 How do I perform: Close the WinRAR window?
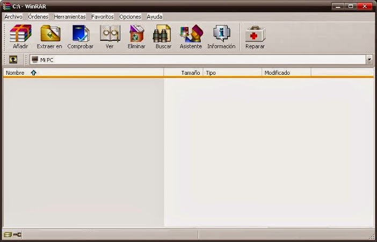(365, 6)
